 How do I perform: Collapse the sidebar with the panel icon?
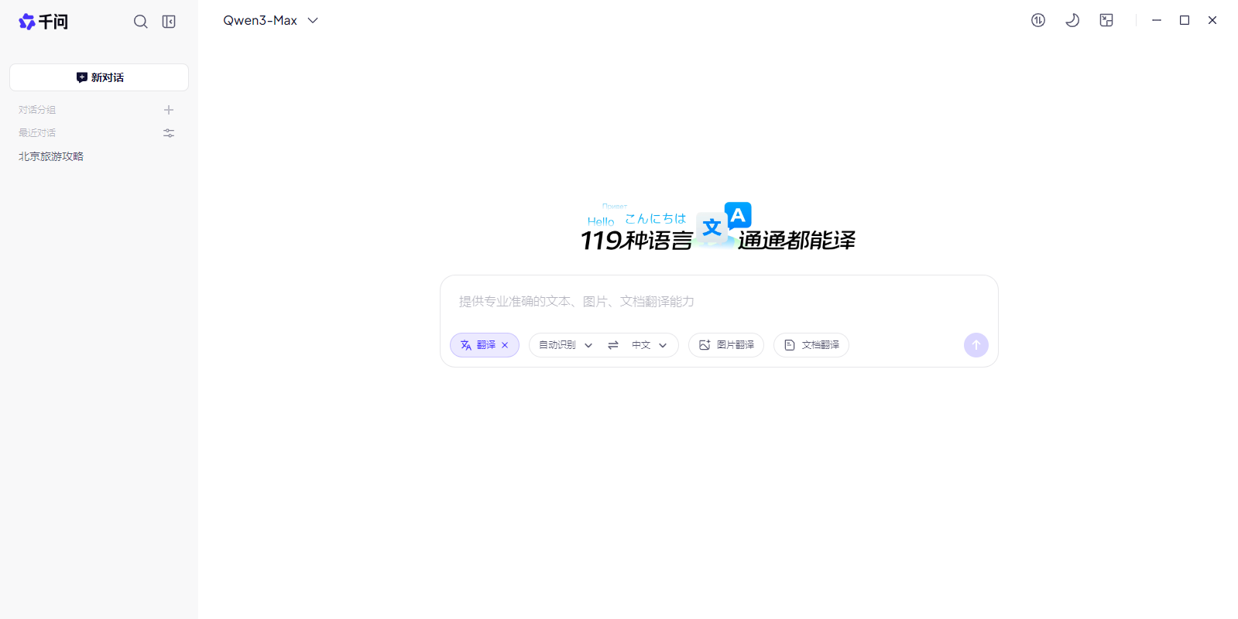pyautogui.click(x=169, y=22)
